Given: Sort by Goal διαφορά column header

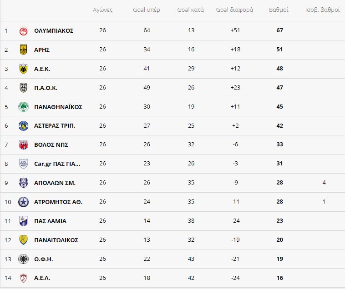Looking at the screenshot, I should tap(234, 10).
